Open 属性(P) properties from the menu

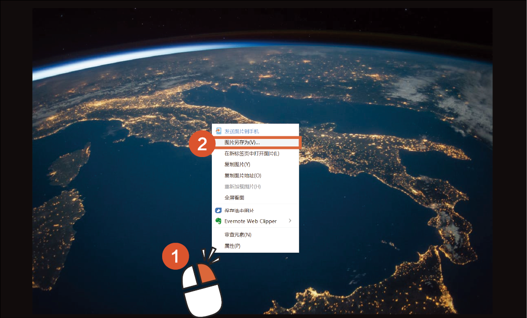pos(232,246)
